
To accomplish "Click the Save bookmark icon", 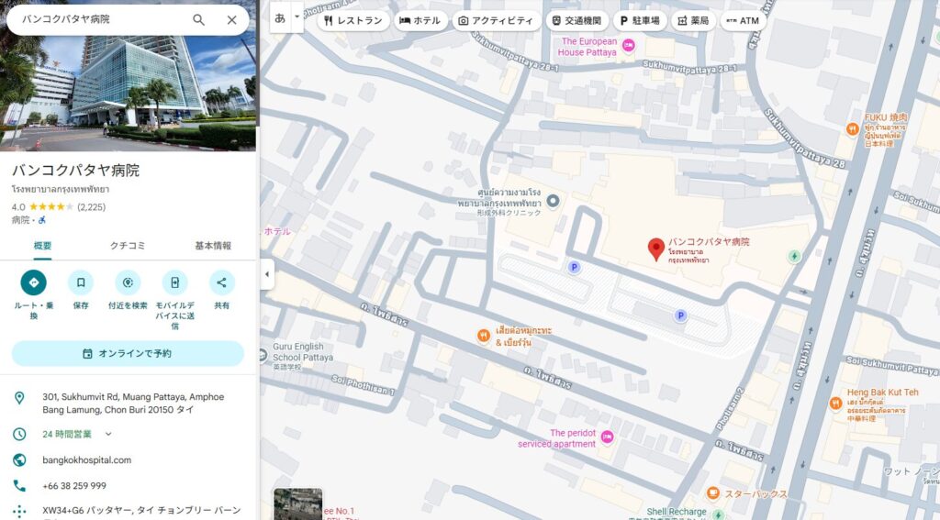I will (x=81, y=282).
